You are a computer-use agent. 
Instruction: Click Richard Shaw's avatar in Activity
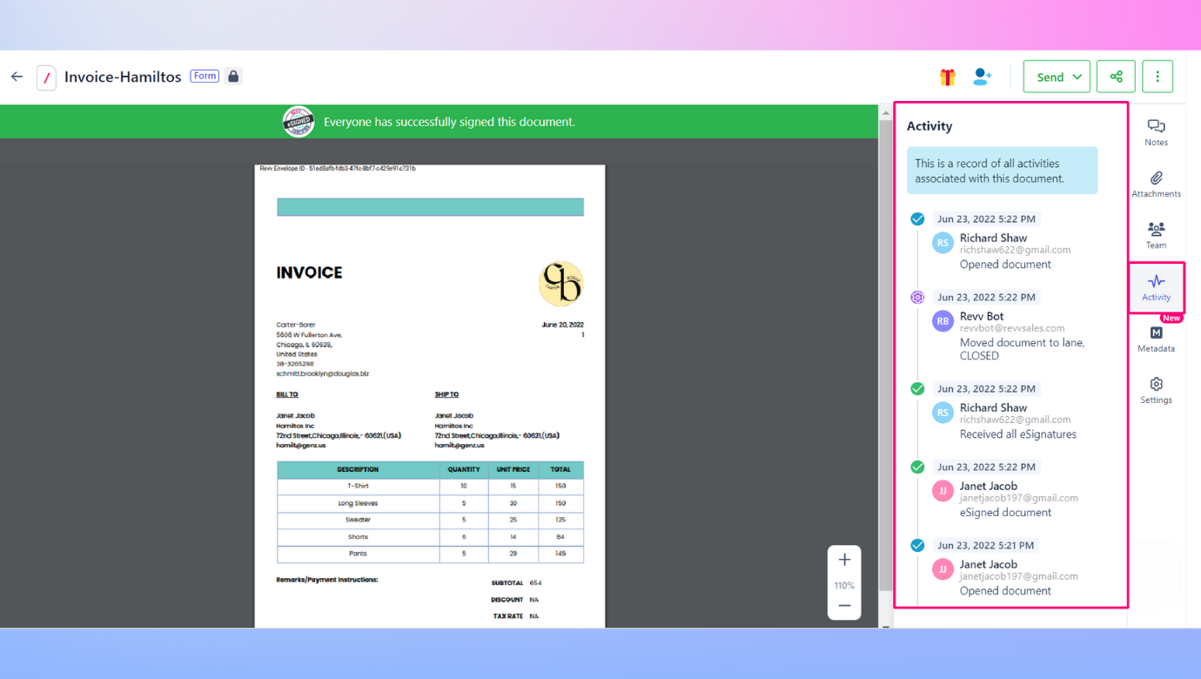click(x=943, y=244)
